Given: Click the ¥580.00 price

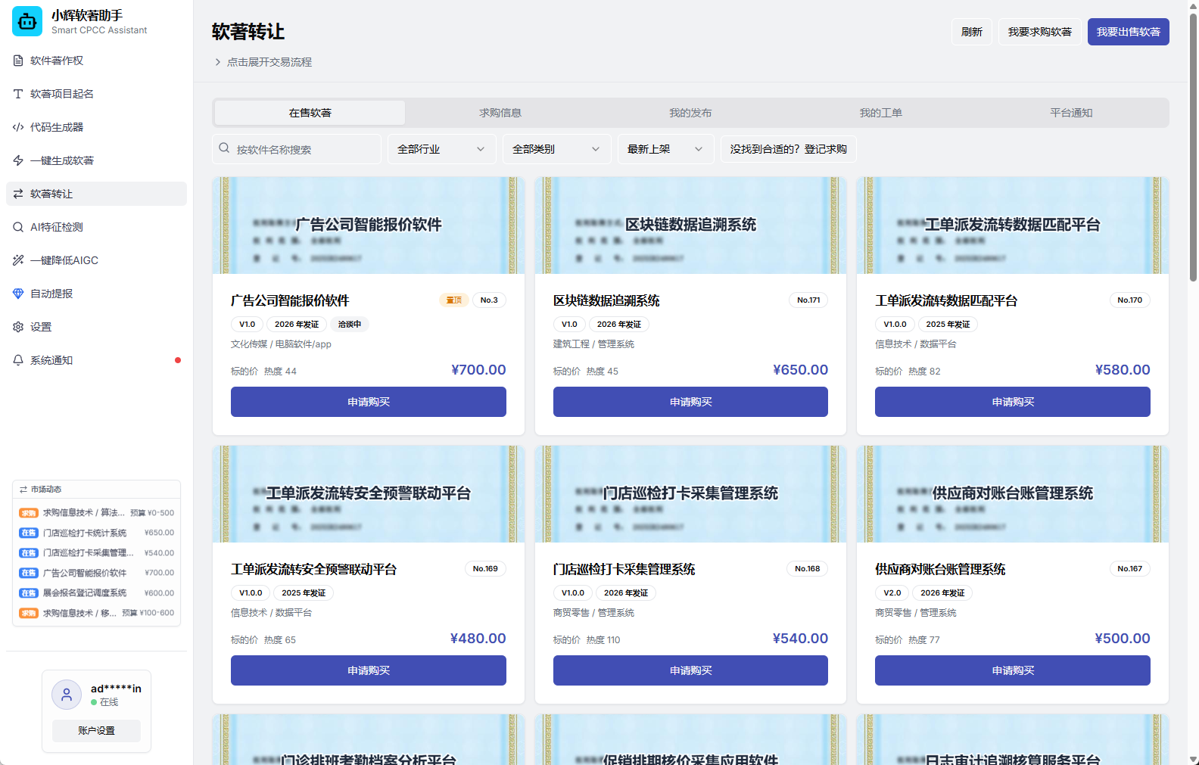Looking at the screenshot, I should [1123, 370].
